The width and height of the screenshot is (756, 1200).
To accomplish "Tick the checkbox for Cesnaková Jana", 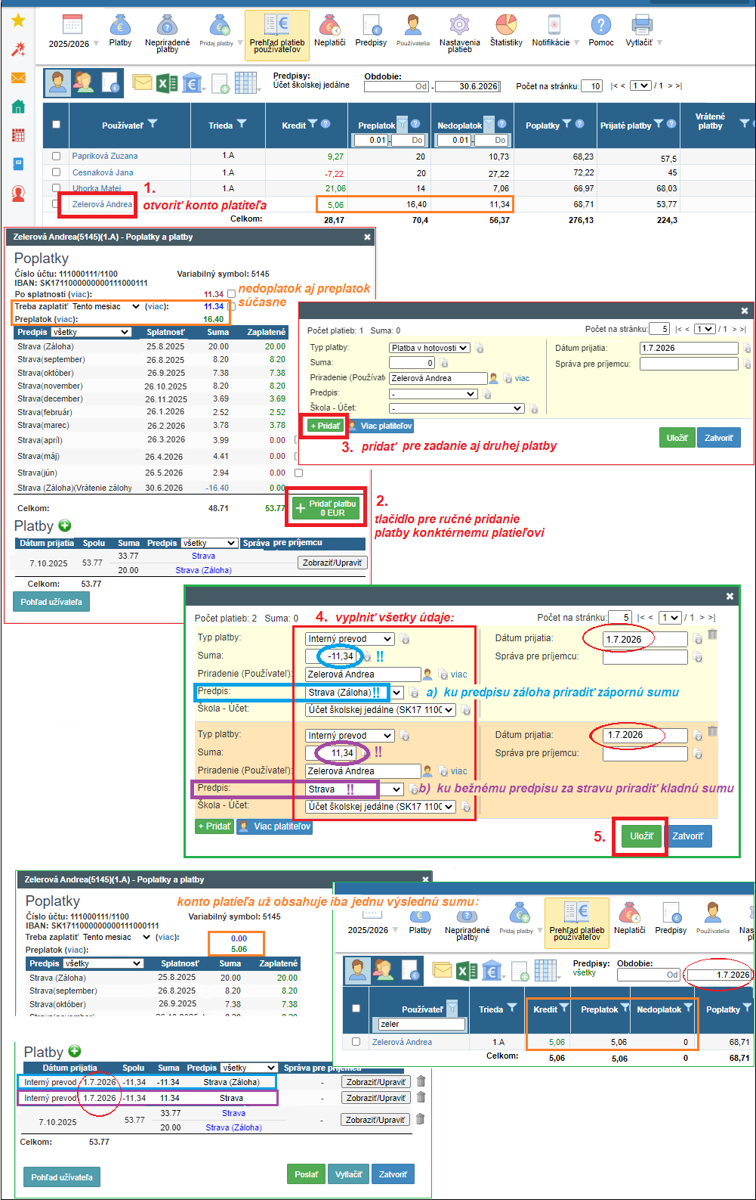I will [x=56, y=172].
